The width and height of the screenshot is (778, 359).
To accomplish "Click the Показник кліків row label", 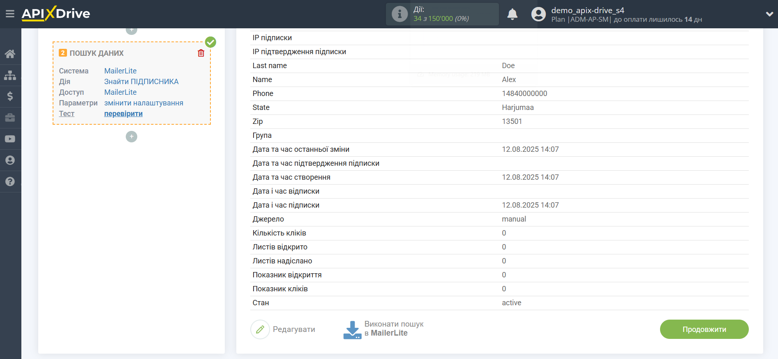I will 280,289.
